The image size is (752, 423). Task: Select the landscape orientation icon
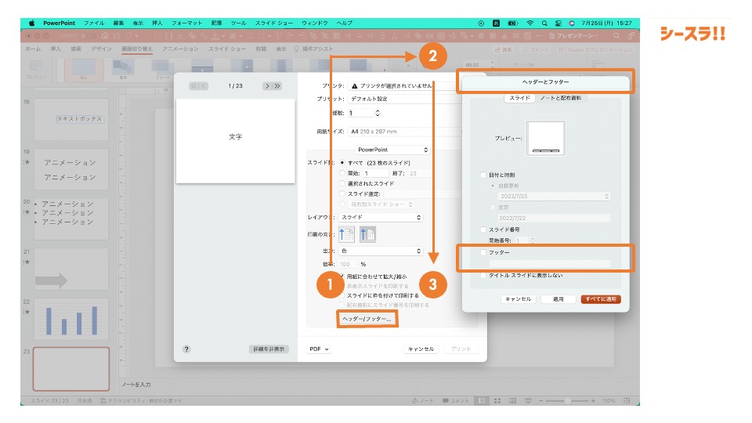click(x=367, y=233)
